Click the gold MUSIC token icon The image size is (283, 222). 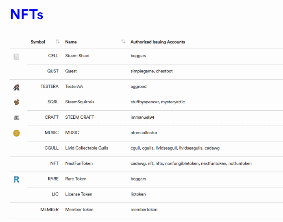16,133
